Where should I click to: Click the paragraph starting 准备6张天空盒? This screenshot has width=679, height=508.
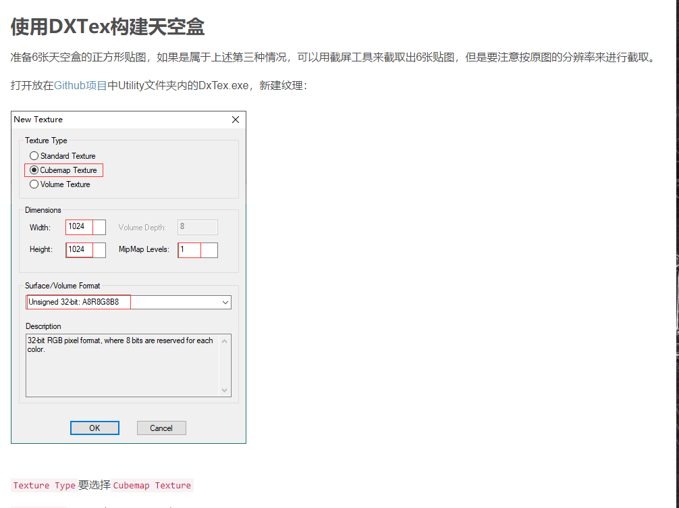point(334,57)
